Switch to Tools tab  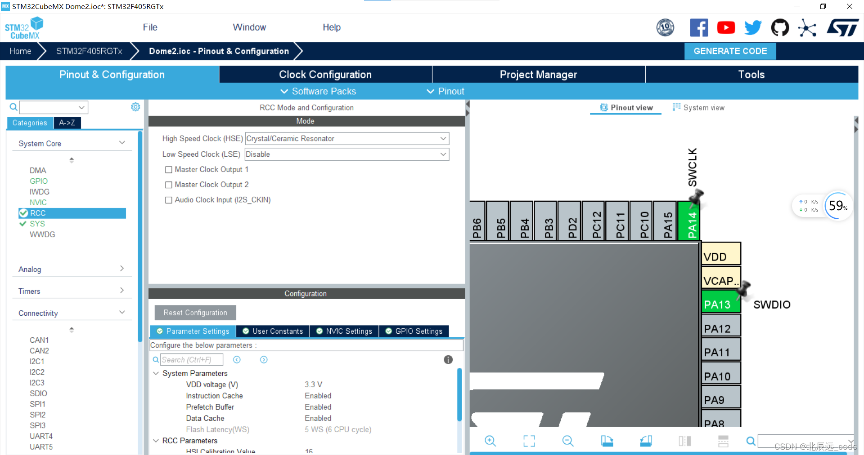(x=751, y=75)
